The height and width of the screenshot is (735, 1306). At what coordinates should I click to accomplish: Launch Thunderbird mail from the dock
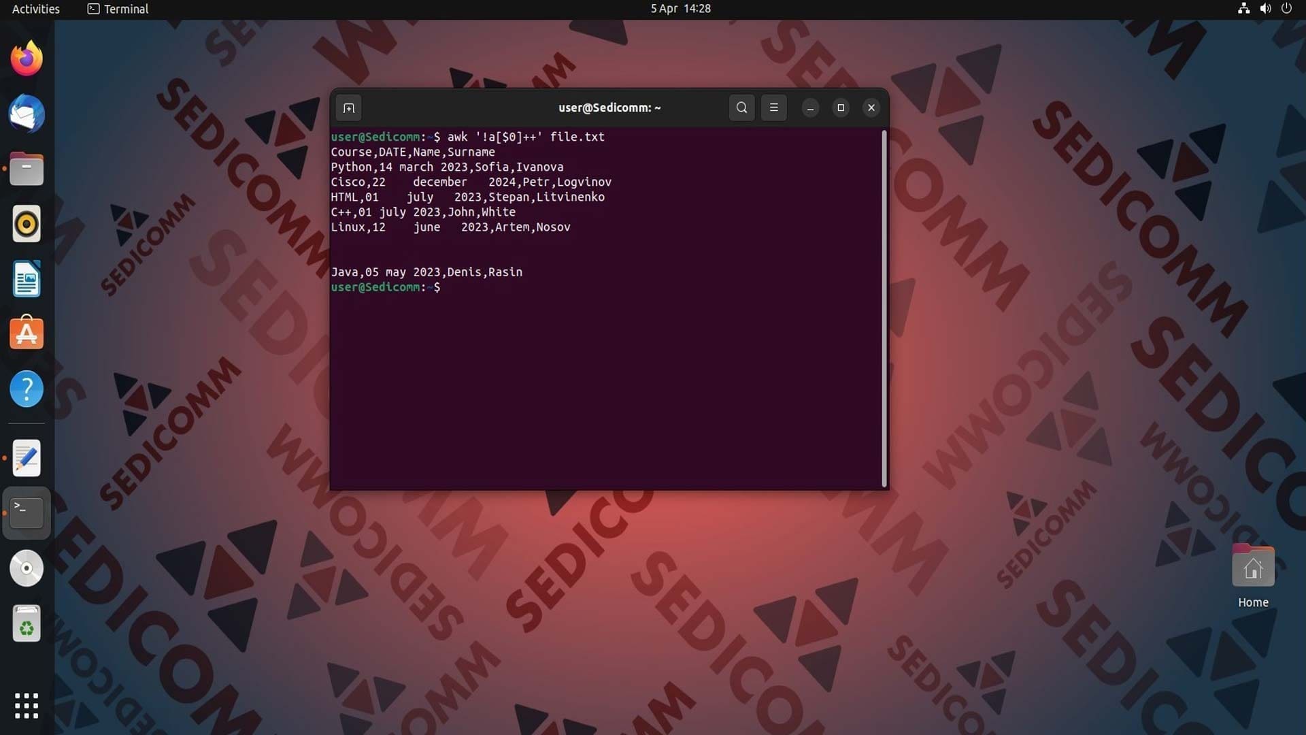[27, 114]
